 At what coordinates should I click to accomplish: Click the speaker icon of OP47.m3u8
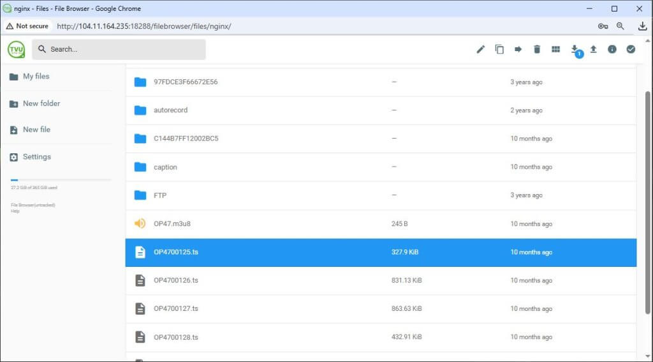[x=140, y=223]
